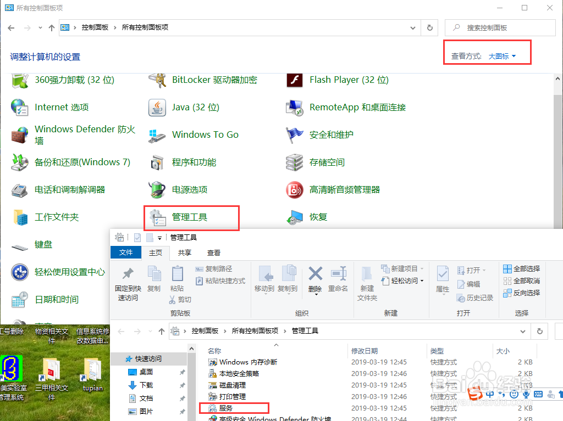Go back in control panel window
563x421 pixels.
(x=11, y=27)
